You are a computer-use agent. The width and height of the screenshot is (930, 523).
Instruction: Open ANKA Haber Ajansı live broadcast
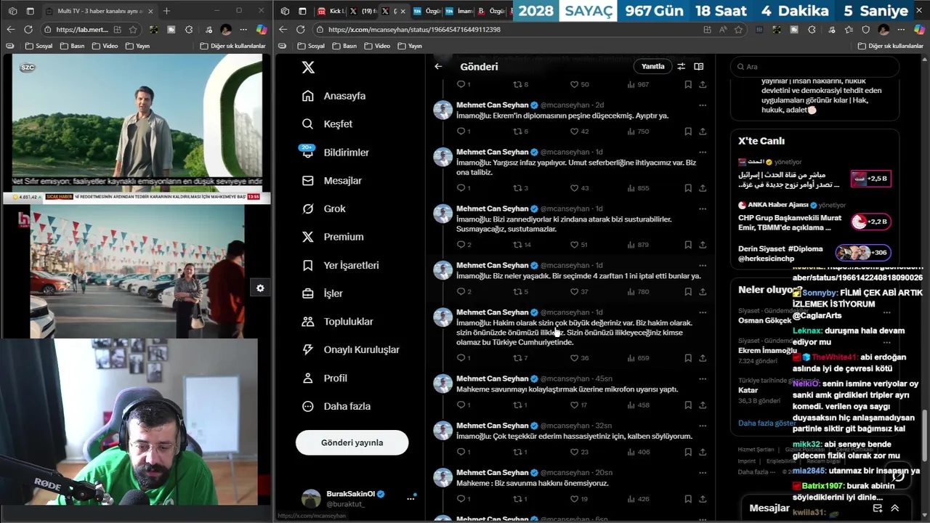coord(814,218)
